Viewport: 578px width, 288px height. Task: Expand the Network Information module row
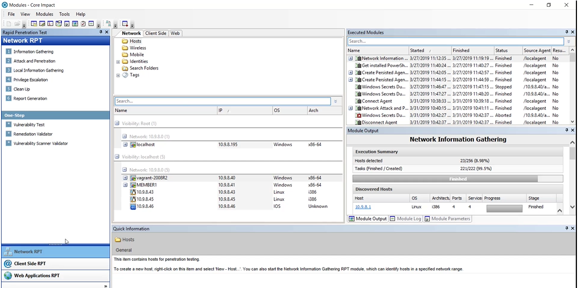point(351,59)
